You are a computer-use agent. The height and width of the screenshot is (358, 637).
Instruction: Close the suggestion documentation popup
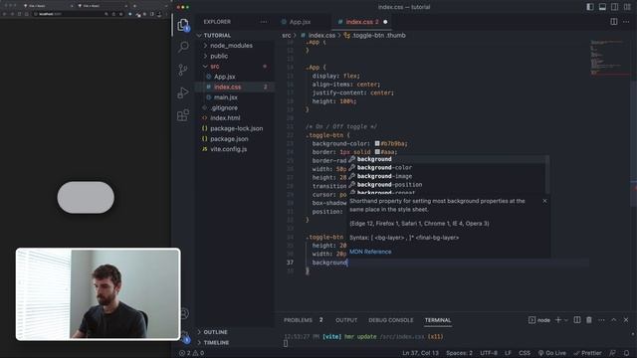[x=544, y=201]
